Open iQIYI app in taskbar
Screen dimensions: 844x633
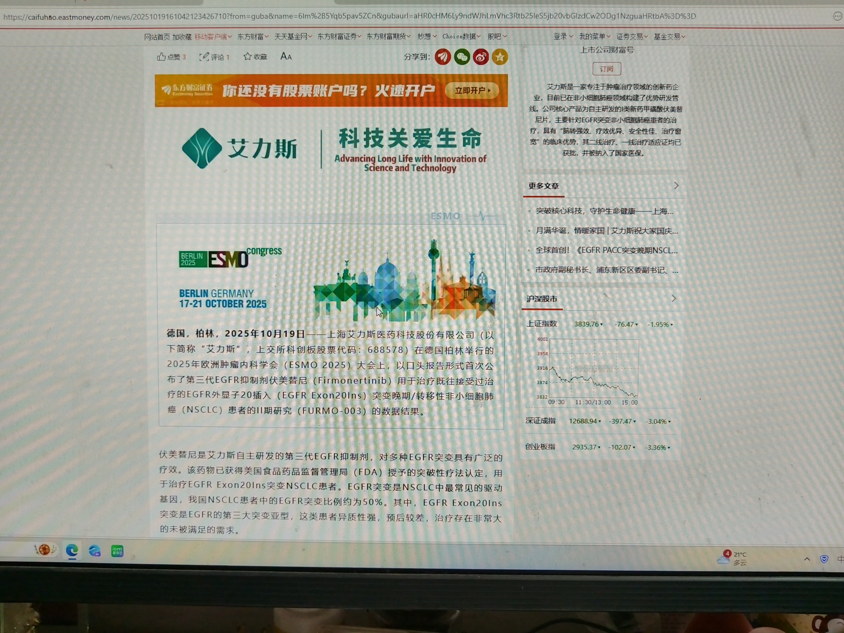[x=117, y=551]
